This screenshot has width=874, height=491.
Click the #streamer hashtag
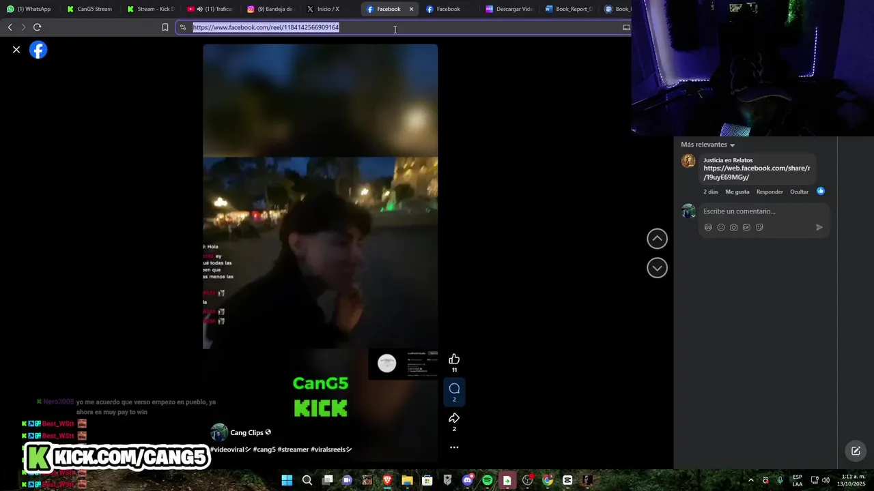[293, 449]
